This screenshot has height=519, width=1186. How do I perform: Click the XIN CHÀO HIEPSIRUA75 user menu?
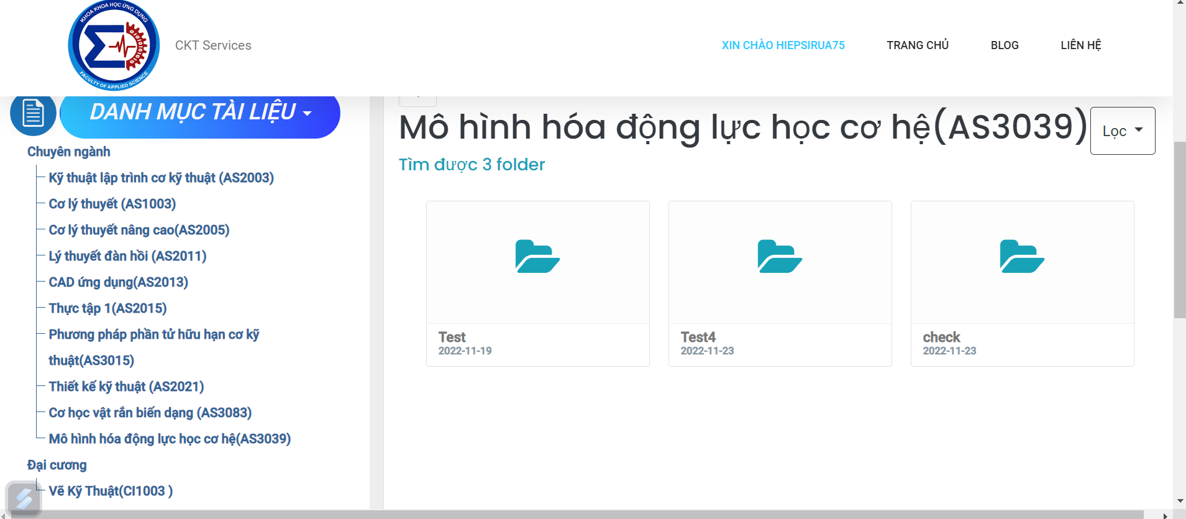click(x=783, y=45)
